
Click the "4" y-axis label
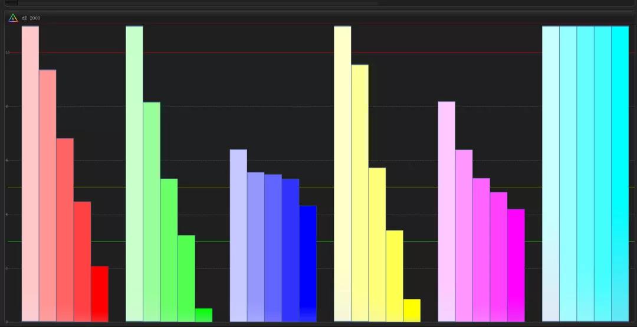tap(7, 214)
